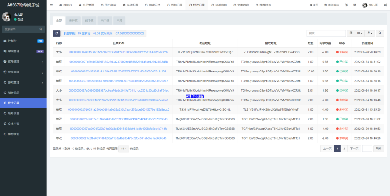
Task: Click the page jump number input
Action: point(367,149)
